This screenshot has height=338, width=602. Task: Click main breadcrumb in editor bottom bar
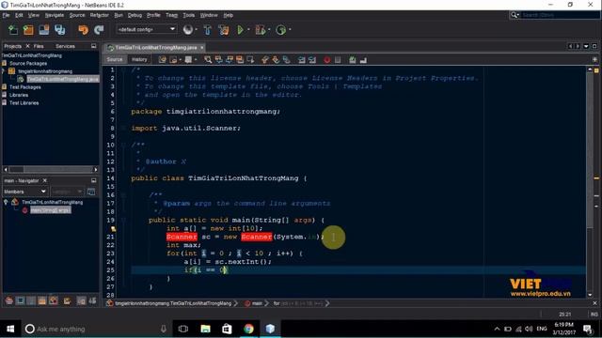(x=257, y=303)
